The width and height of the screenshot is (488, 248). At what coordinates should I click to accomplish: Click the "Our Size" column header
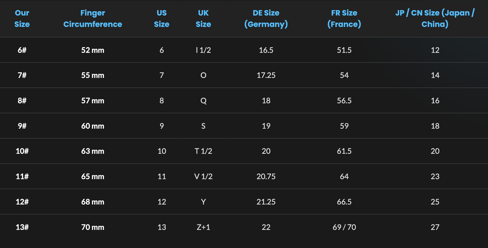click(22, 18)
